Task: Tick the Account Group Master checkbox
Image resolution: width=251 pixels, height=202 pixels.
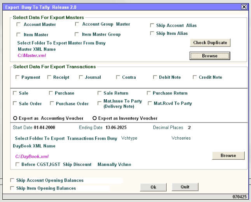Action: [77, 24]
